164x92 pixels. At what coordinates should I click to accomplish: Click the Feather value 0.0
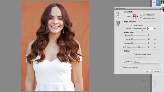tap(149, 39)
